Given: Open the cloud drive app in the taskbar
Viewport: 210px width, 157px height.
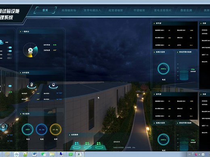Looking at the screenshot, I should click(x=17, y=154).
